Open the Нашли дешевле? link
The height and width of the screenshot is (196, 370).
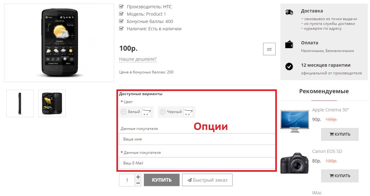click(138, 59)
